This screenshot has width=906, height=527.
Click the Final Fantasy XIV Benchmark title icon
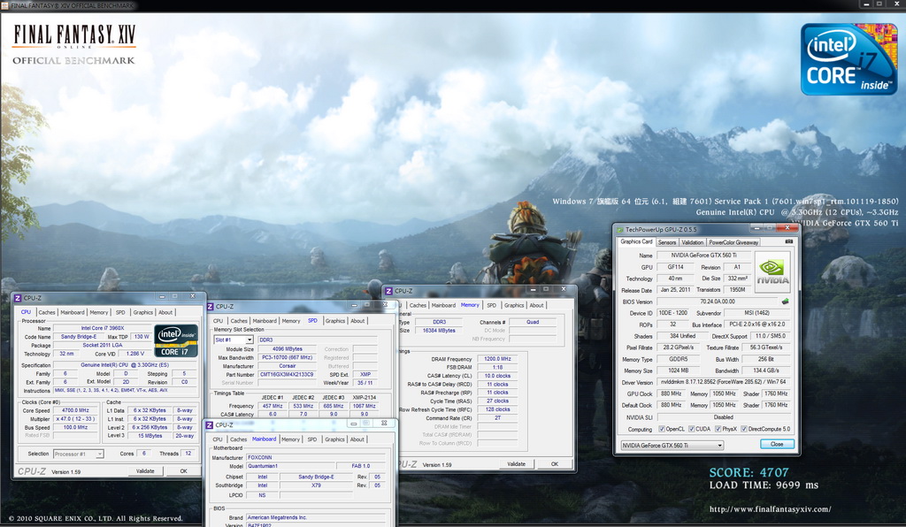coord(4,5)
